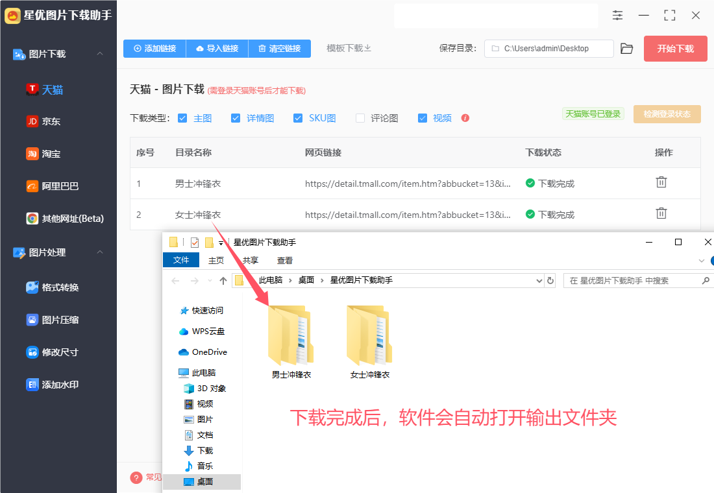Screen dimensions: 714x493
Task: Delete the 男士冲锋衣 row with trash icon
Action: coord(661,182)
